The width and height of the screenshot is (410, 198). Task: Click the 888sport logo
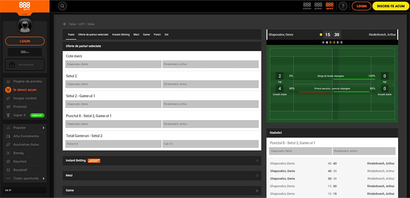(25, 6)
